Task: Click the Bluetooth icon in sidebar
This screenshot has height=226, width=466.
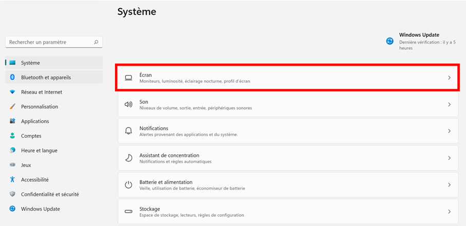Action: click(x=12, y=77)
